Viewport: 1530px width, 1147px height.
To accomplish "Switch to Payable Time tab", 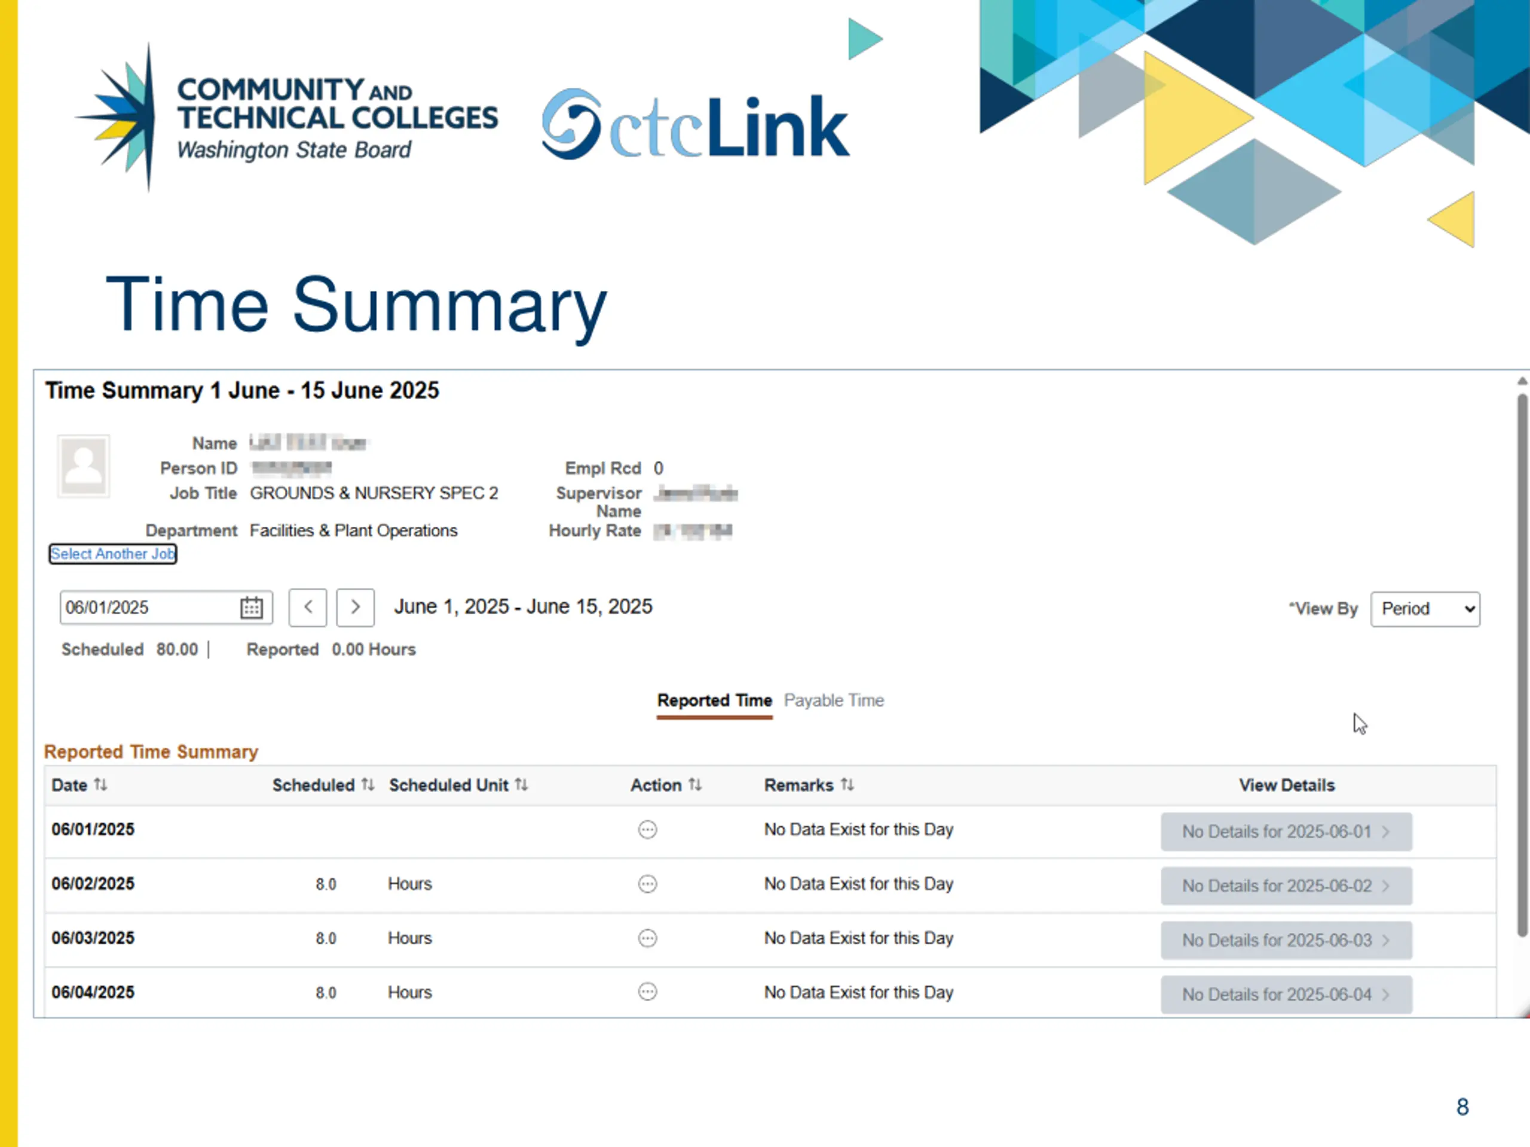I will coord(834,700).
